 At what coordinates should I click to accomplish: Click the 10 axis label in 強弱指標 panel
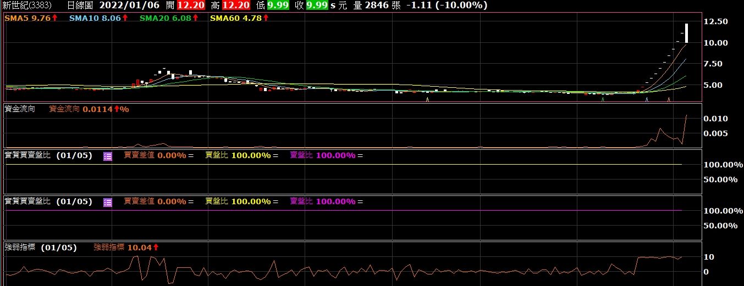tap(709, 257)
